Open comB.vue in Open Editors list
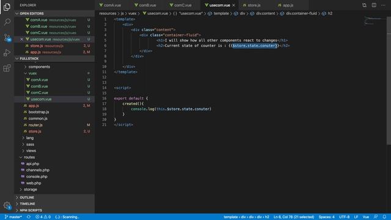391x220 pixels. pyautogui.click(x=54, y=26)
